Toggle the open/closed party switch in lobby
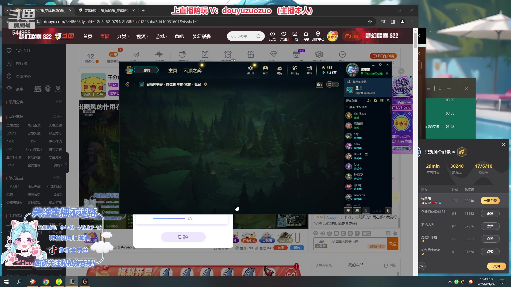511x287 pixels. (333, 84)
